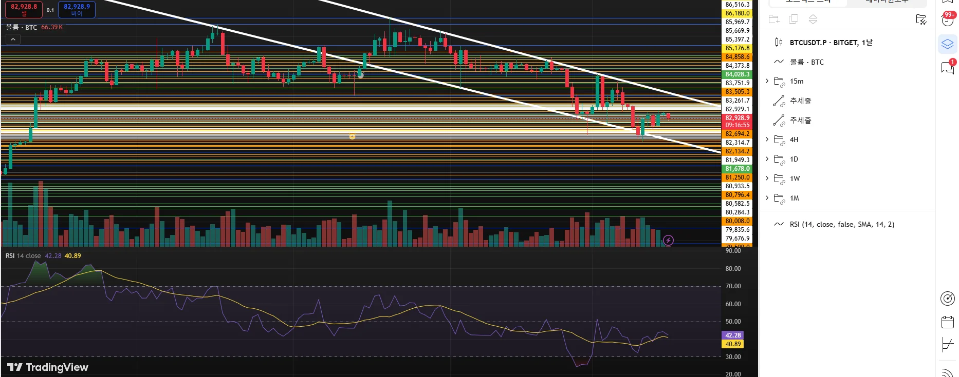
Task: Select the RSI (14, close, false, SMA, 14, 2) row
Action: tap(847, 224)
